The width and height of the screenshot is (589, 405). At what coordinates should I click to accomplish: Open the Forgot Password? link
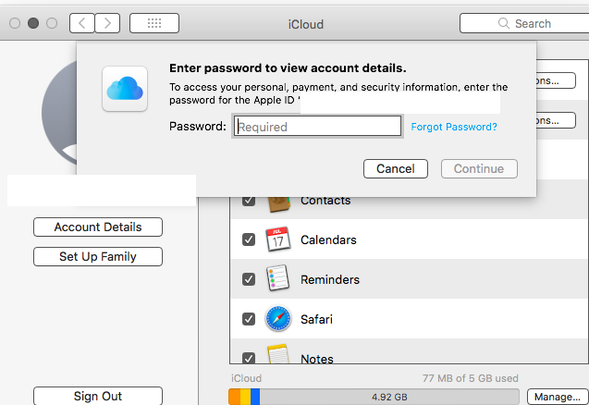[454, 127]
